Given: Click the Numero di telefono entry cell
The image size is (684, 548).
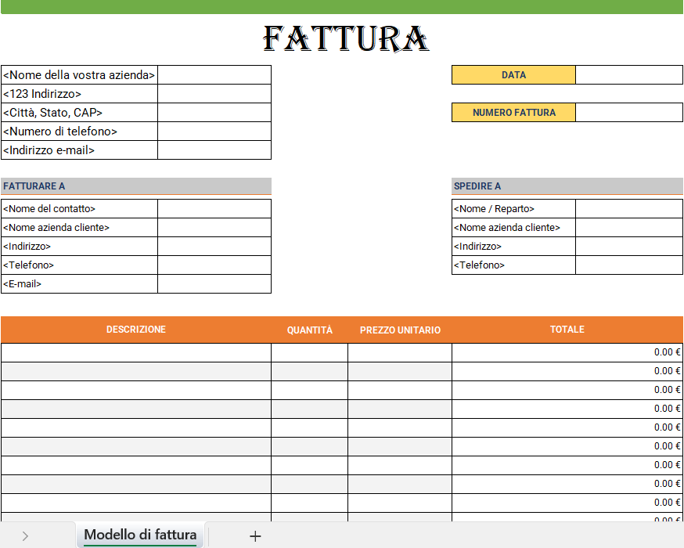Looking at the screenshot, I should [214, 131].
